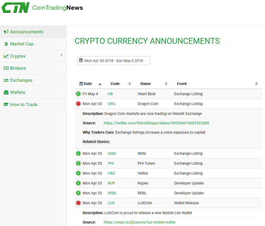Open the DRG coin code link
Viewport: 265px width, 226px height.
coord(111,104)
